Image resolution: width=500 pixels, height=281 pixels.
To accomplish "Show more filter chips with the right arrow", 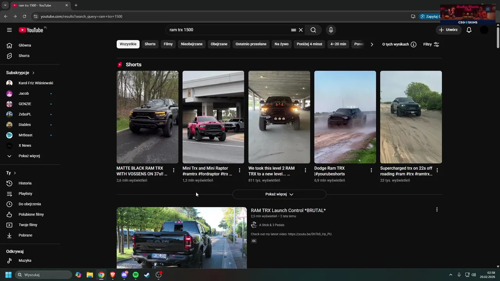I will click(372, 44).
